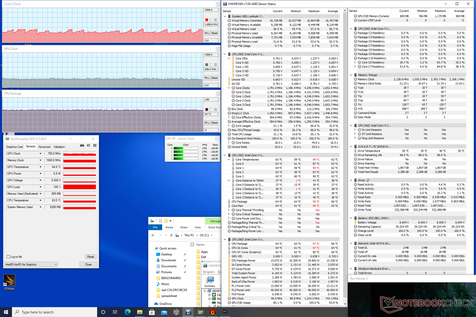Click Fit y in Core 0 Clock graph

point(207,33)
